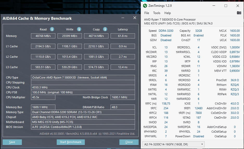The height and width of the screenshot is (149, 244).
Task: Click the CPU Multiplier field 45.5x
Action: [x=43, y=97]
